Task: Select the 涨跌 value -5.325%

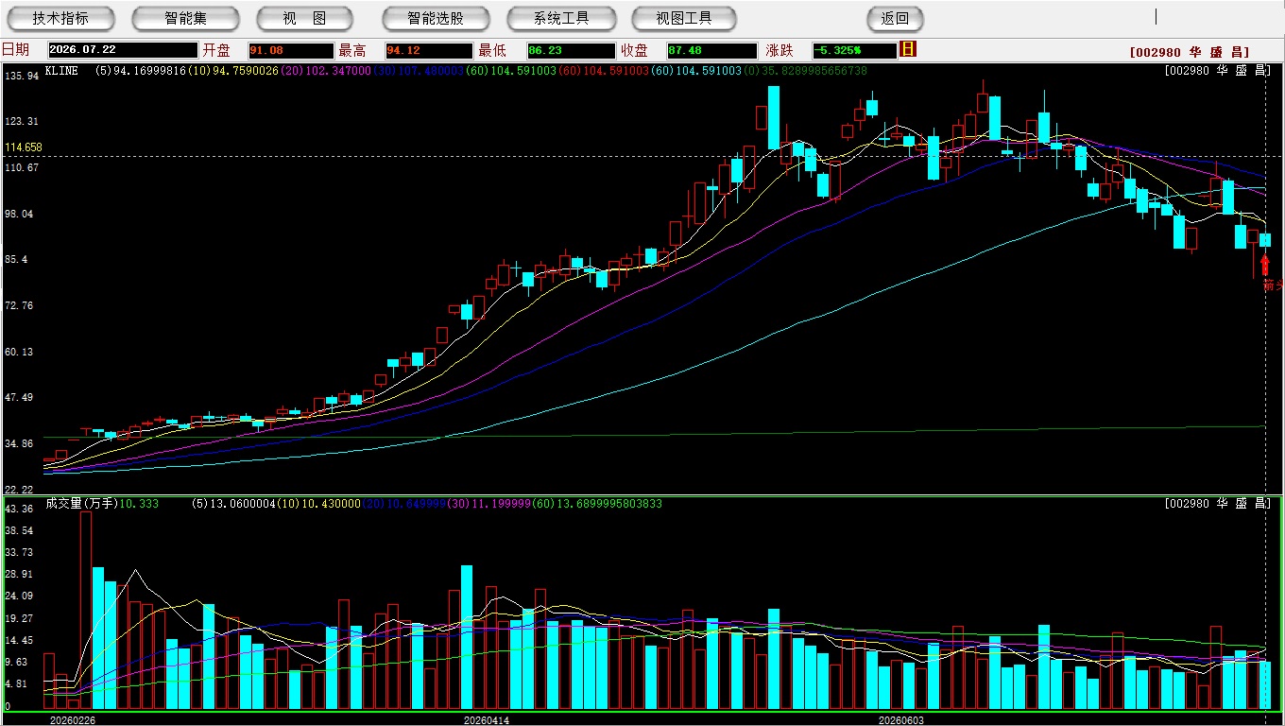Action: coord(854,50)
